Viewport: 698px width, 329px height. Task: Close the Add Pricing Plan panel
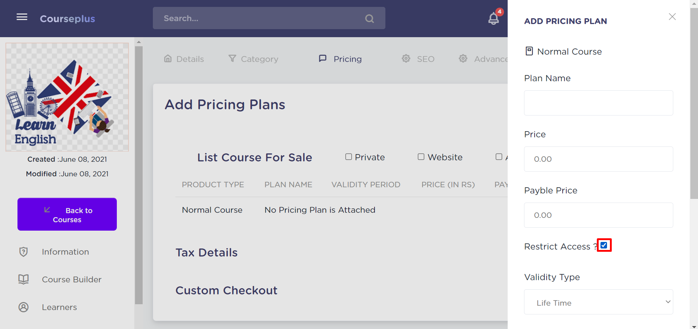pos(672,17)
